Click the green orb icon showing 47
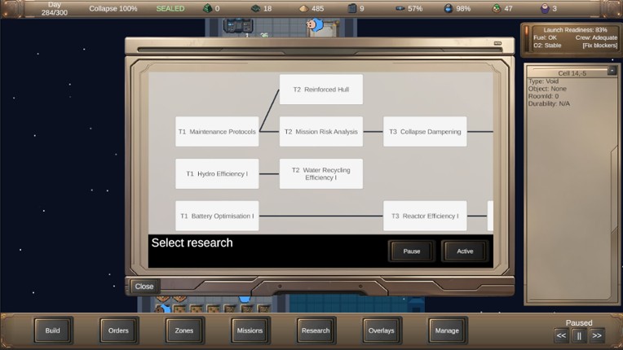This screenshot has height=350, width=623. tap(496, 8)
